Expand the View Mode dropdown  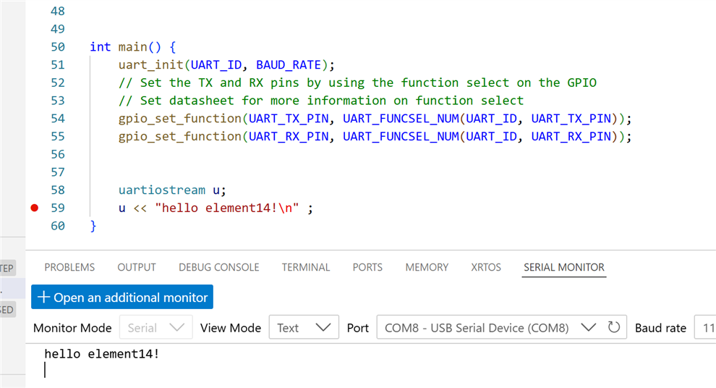point(303,328)
